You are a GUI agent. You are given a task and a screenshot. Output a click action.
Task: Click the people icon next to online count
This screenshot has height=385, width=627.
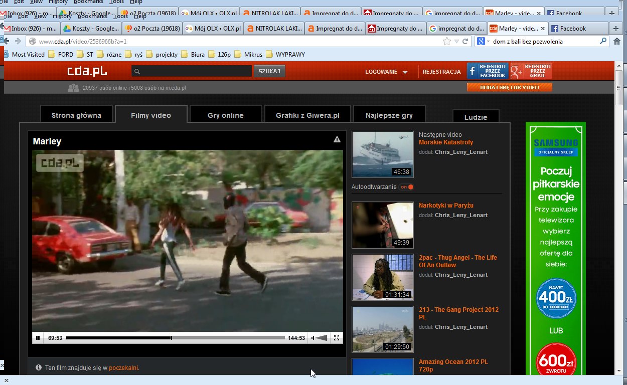pos(73,88)
